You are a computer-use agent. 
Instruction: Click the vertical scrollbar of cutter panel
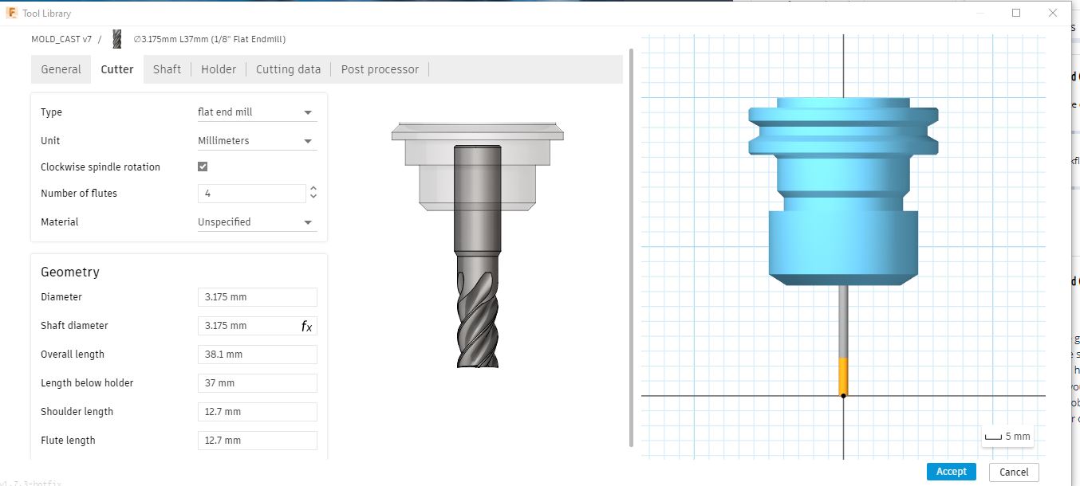tap(632, 247)
